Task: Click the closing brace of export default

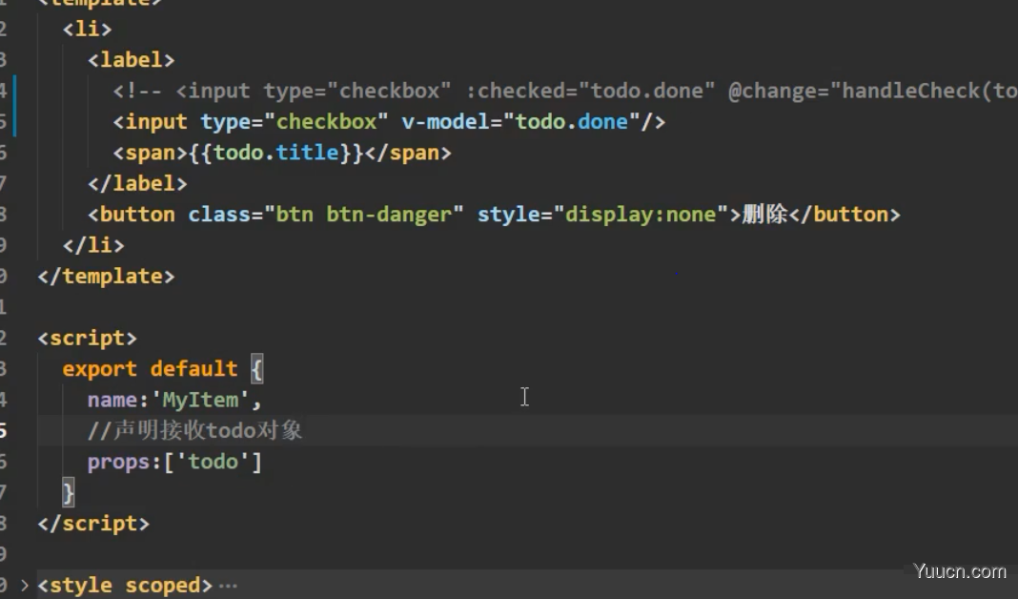Action: [x=69, y=492]
